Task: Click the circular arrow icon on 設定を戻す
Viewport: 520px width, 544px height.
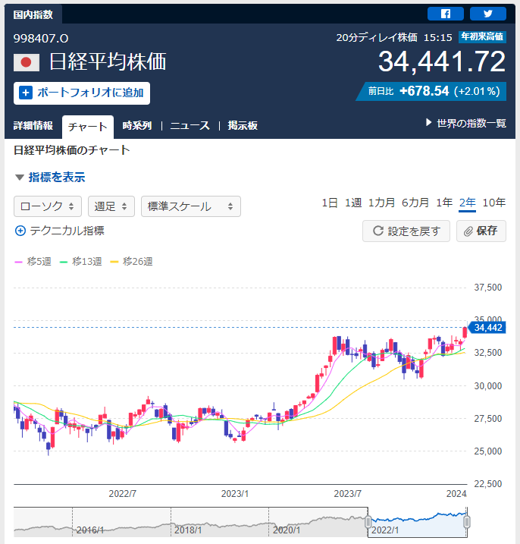Action: click(x=377, y=231)
